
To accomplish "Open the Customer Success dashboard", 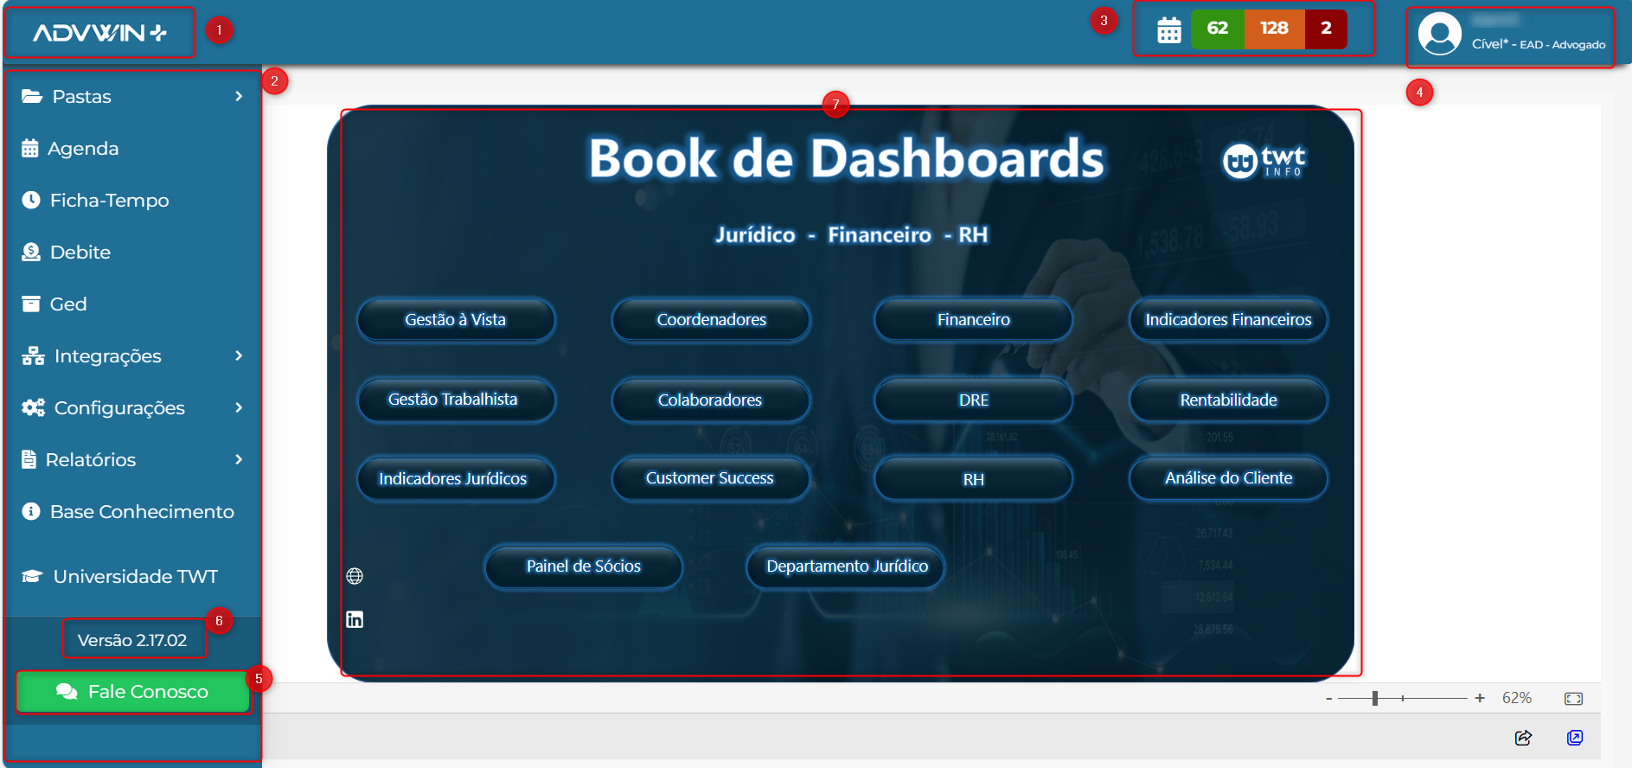I will (711, 478).
